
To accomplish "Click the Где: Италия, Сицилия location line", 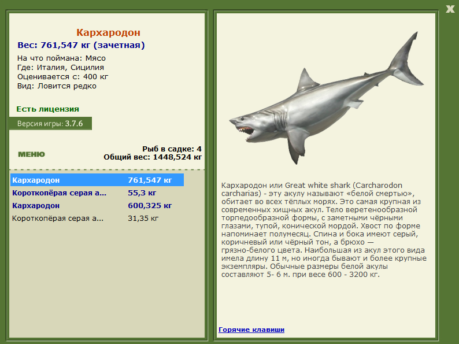I will pyautogui.click(x=61, y=68).
